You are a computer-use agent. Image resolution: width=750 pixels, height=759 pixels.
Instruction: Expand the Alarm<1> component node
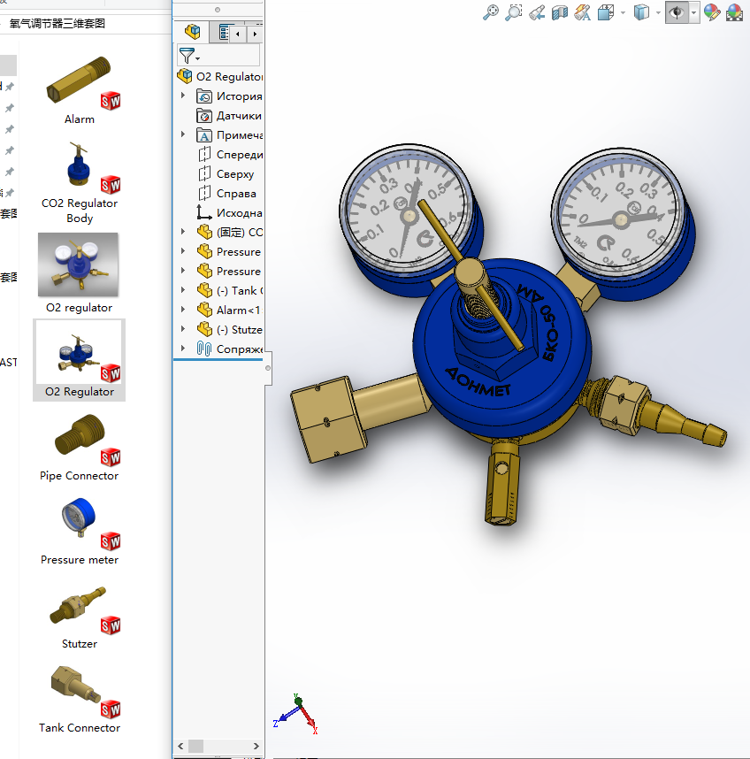coord(183,310)
